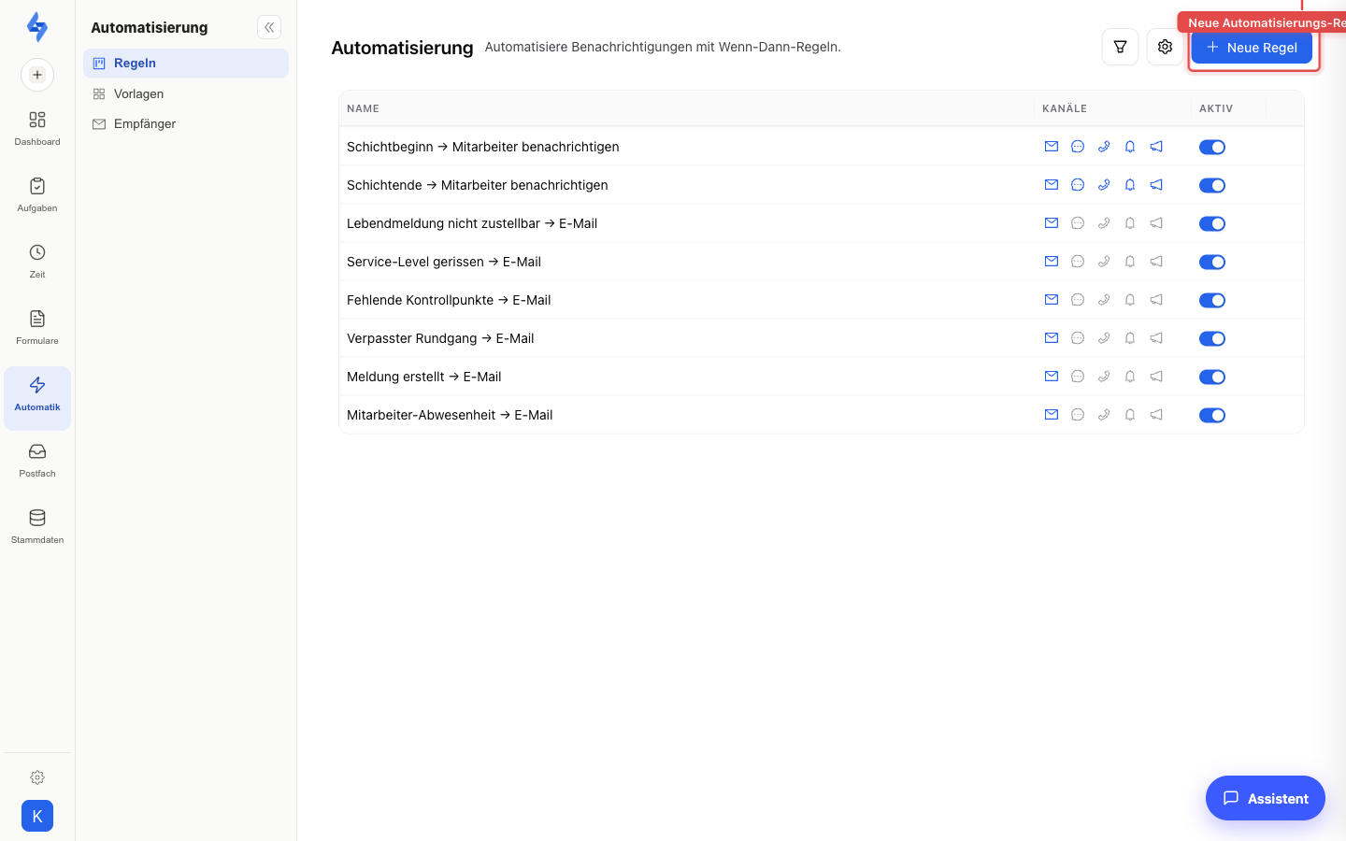Image resolution: width=1346 pixels, height=841 pixels.
Task: Toggle active switch for Schichtbeginn rule
Action: 1212,147
